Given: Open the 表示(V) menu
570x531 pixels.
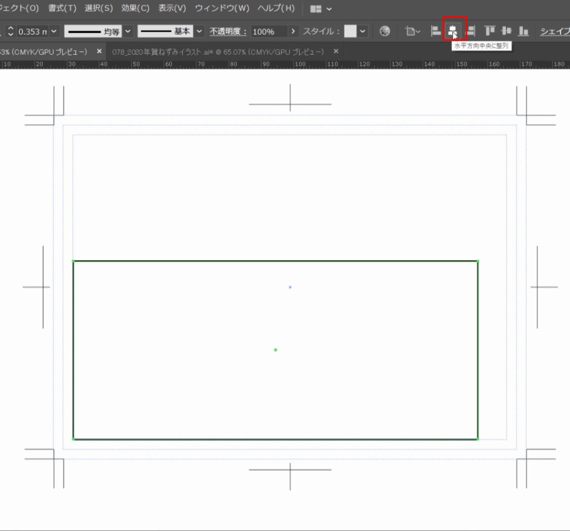Looking at the screenshot, I should click(172, 8).
